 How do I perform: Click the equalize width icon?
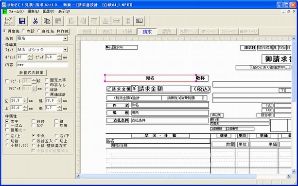tap(117, 21)
